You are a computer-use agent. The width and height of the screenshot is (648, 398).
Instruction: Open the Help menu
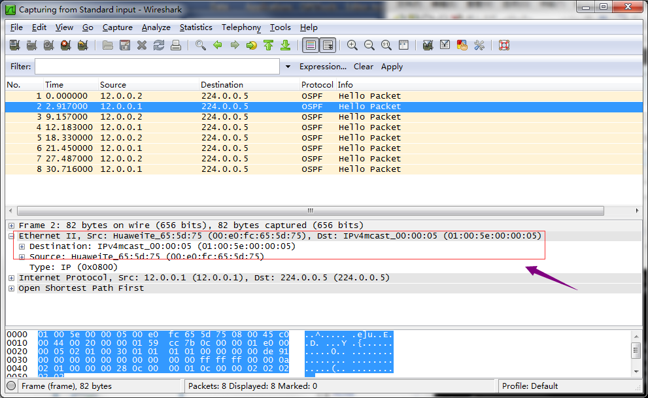pyautogui.click(x=309, y=27)
